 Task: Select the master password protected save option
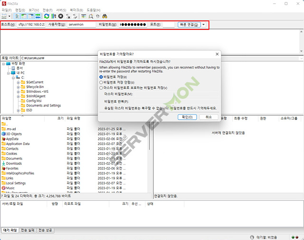tap(101, 88)
